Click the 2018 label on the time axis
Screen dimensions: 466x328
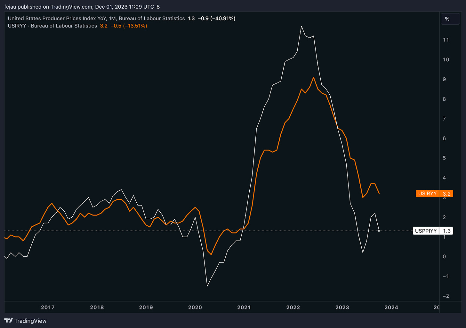[97, 308]
